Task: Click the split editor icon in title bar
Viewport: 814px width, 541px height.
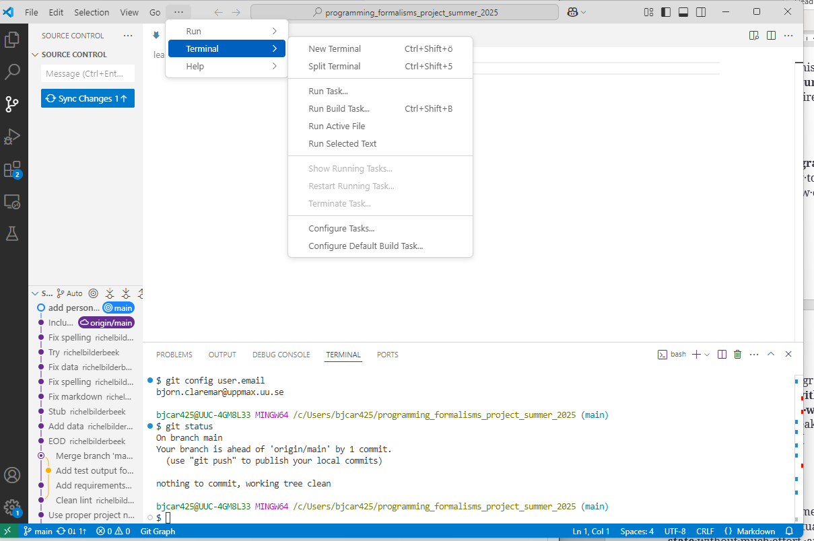Action: click(x=770, y=36)
